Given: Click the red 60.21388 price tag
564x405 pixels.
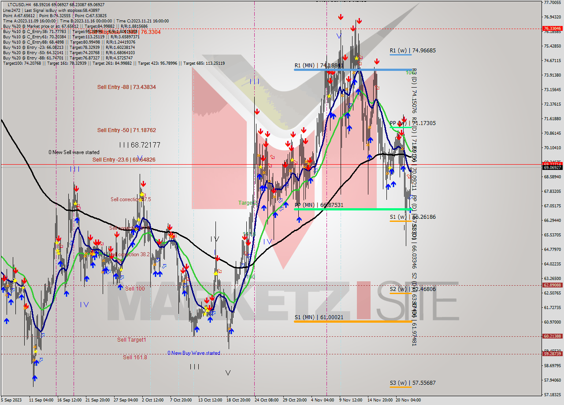Looking at the screenshot, I should 552,336.
